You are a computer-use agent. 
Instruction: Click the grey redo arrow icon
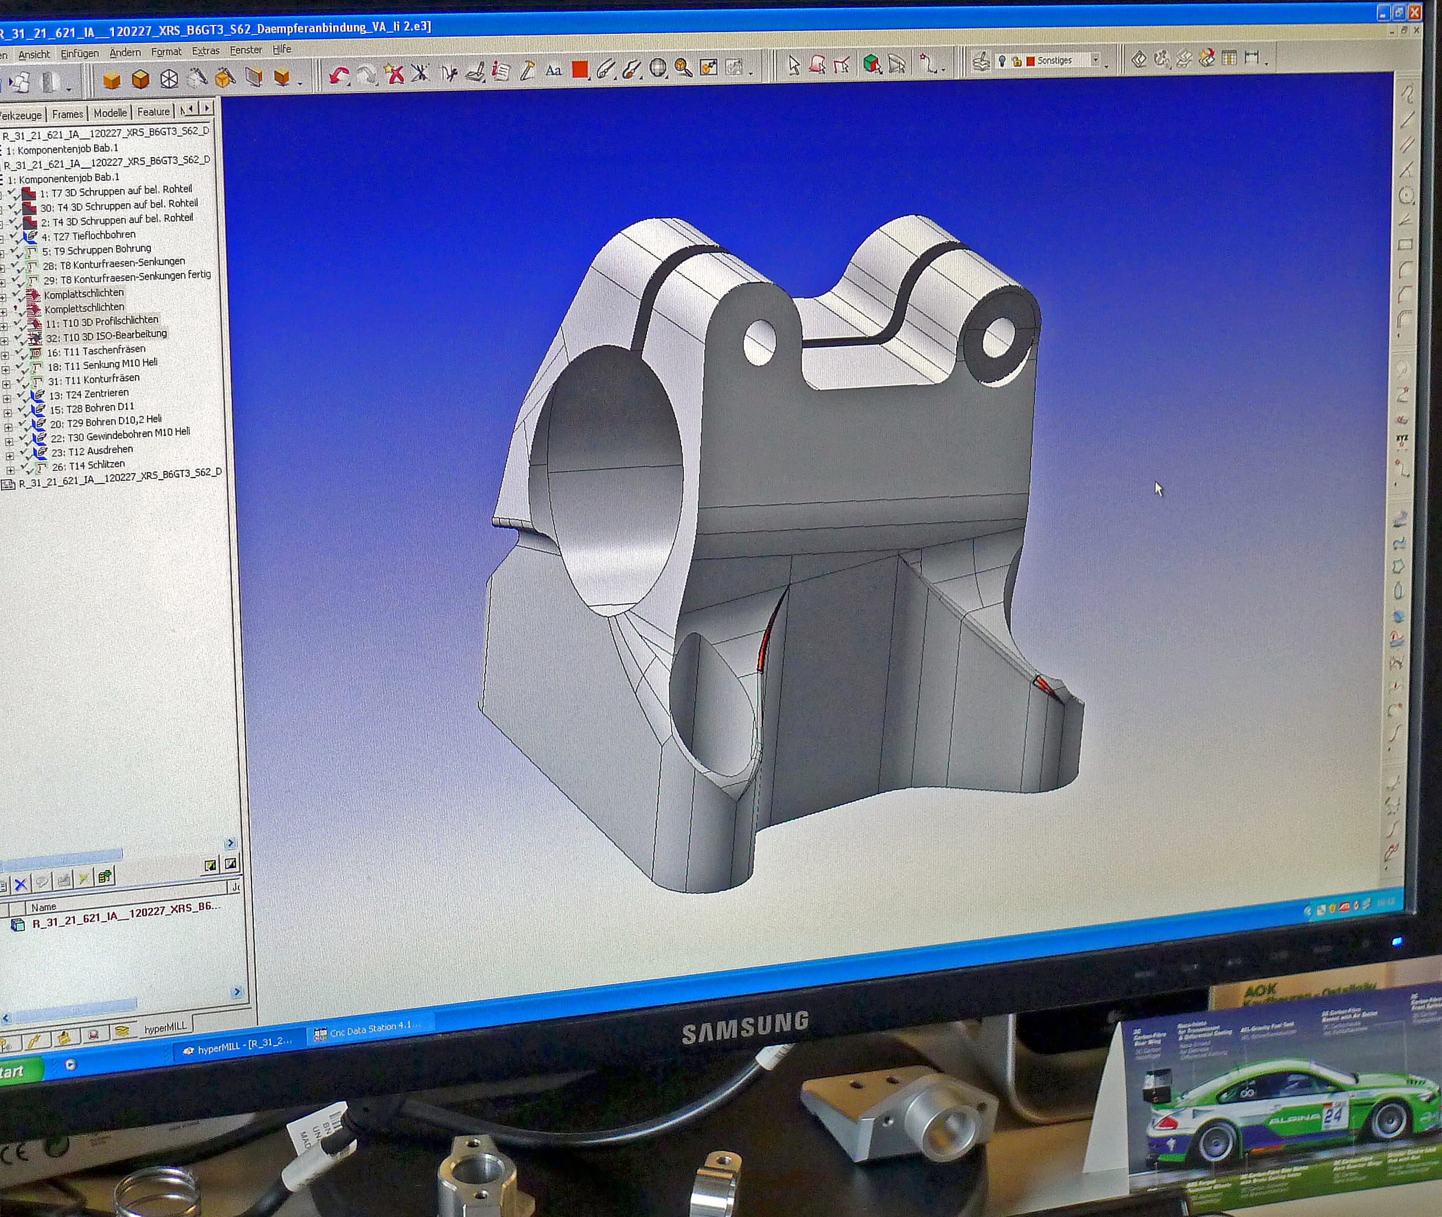click(x=366, y=74)
